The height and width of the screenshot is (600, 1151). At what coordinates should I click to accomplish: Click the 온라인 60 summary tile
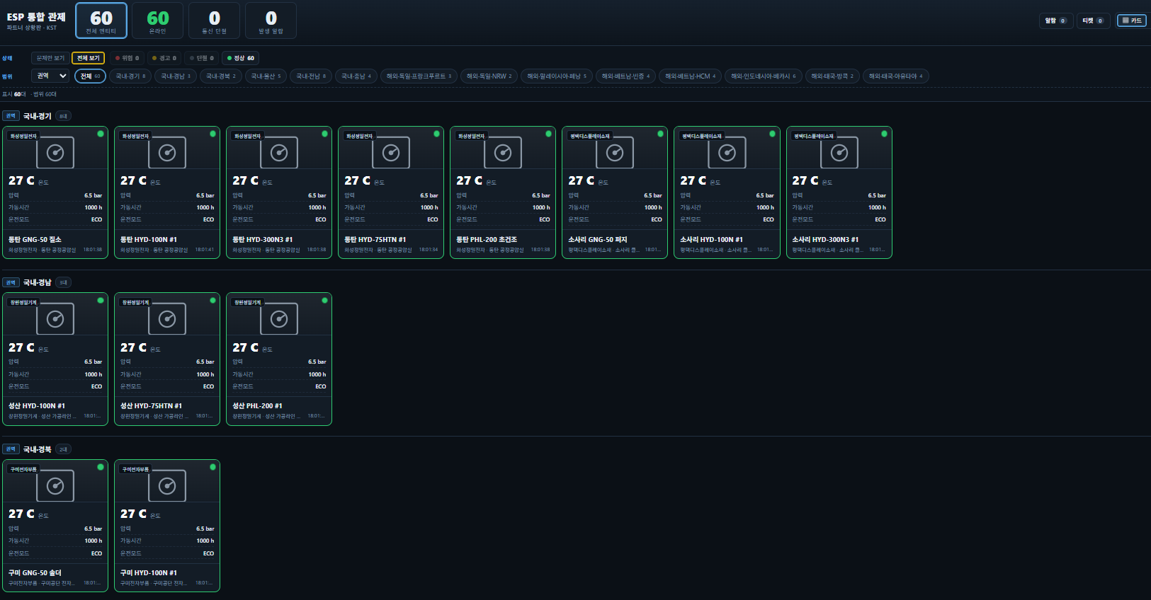click(158, 21)
